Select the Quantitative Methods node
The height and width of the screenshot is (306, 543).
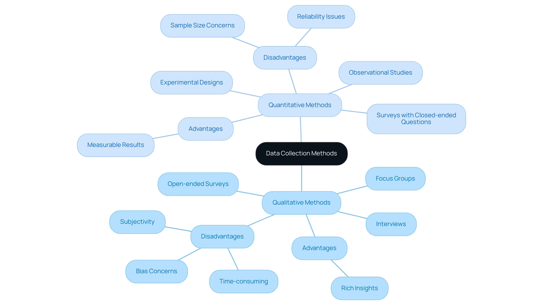[x=301, y=105]
